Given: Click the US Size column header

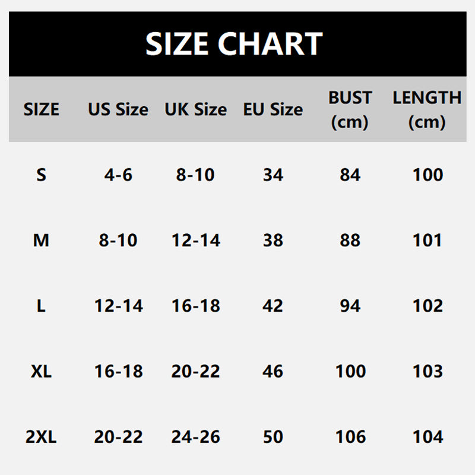Looking at the screenshot, I should 118,109.
